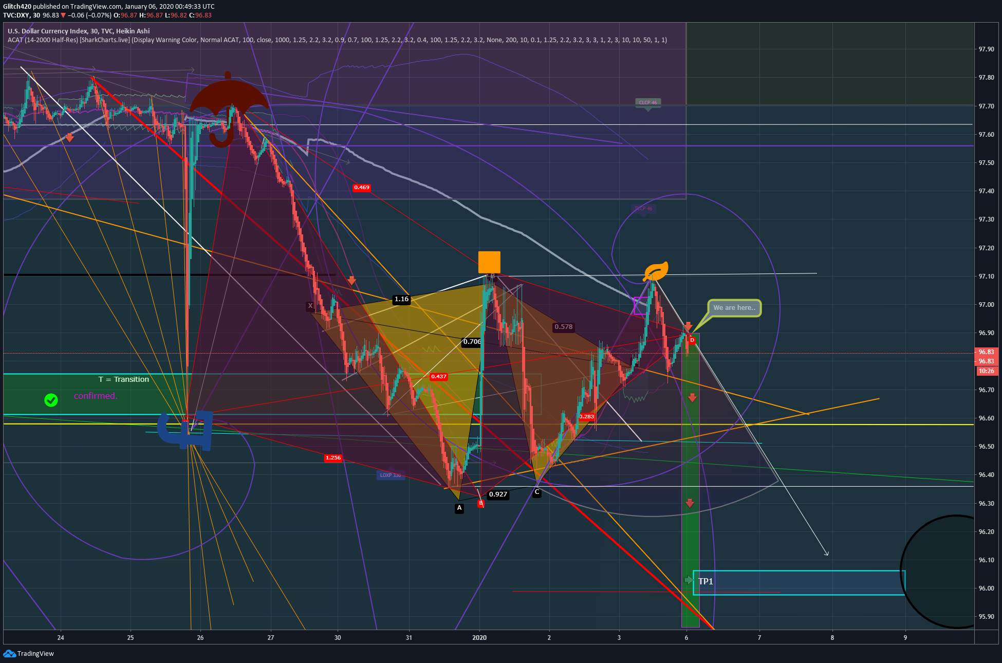Click the TradingView logo icon
The width and height of the screenshot is (1002, 663).
point(9,653)
